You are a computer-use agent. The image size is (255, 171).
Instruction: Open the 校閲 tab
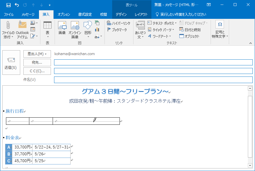coord(103,14)
